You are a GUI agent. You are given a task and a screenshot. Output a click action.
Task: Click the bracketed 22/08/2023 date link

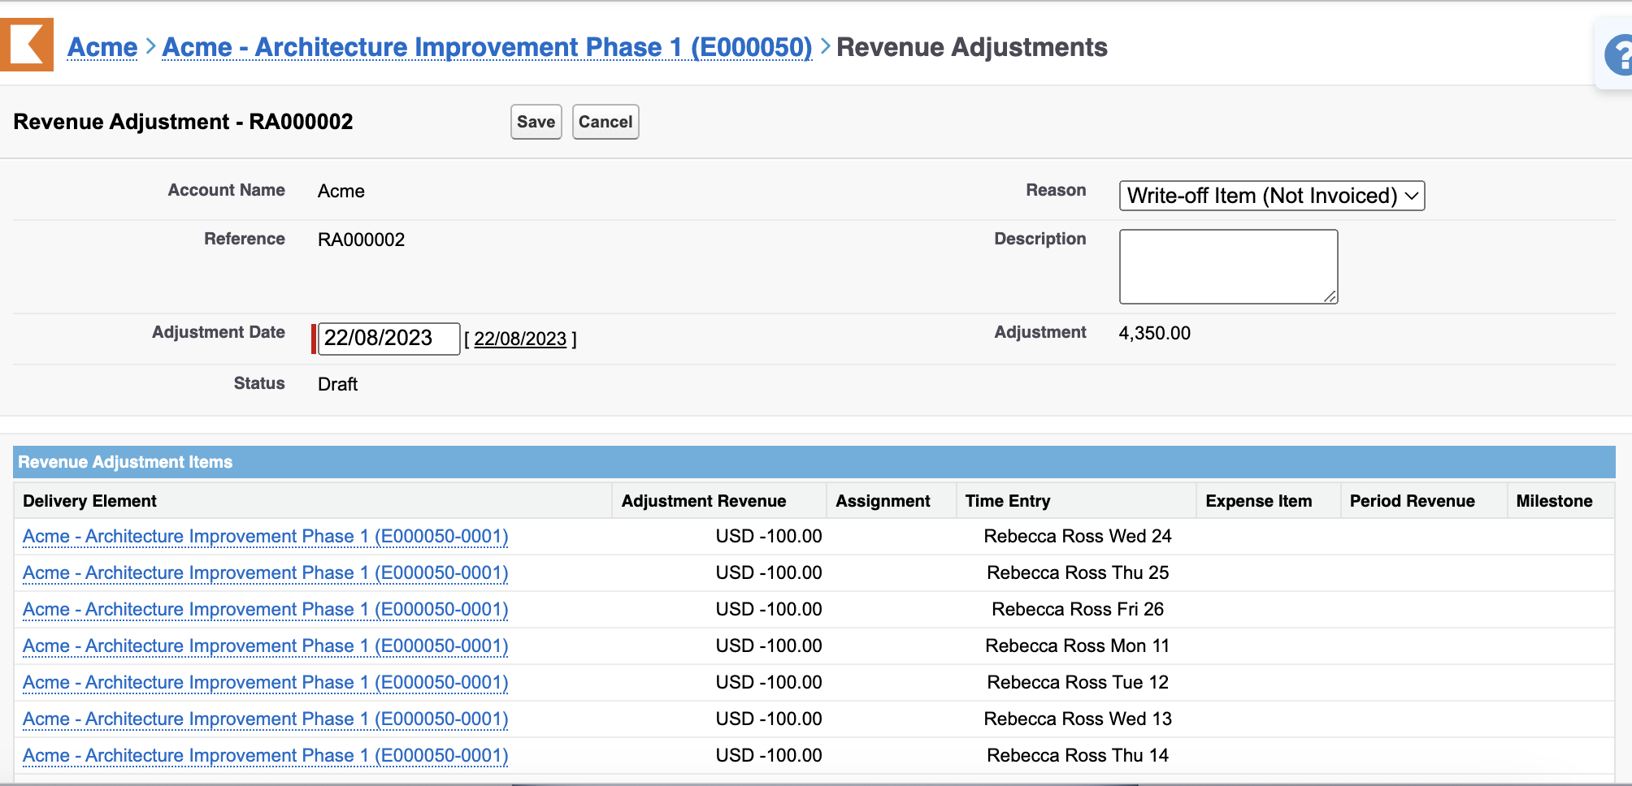tap(520, 339)
